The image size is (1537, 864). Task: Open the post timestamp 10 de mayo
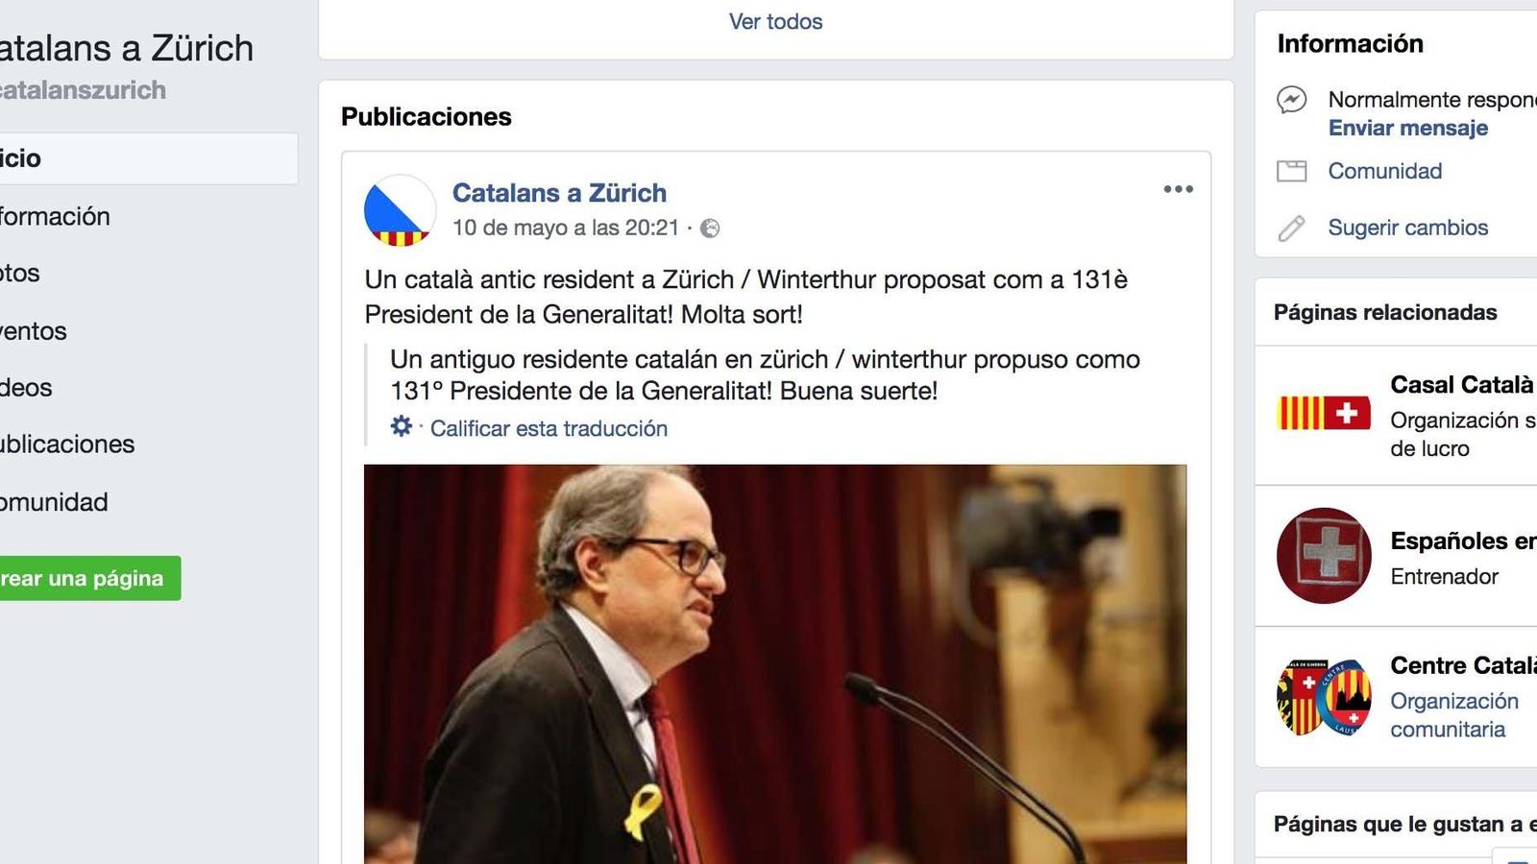(566, 228)
